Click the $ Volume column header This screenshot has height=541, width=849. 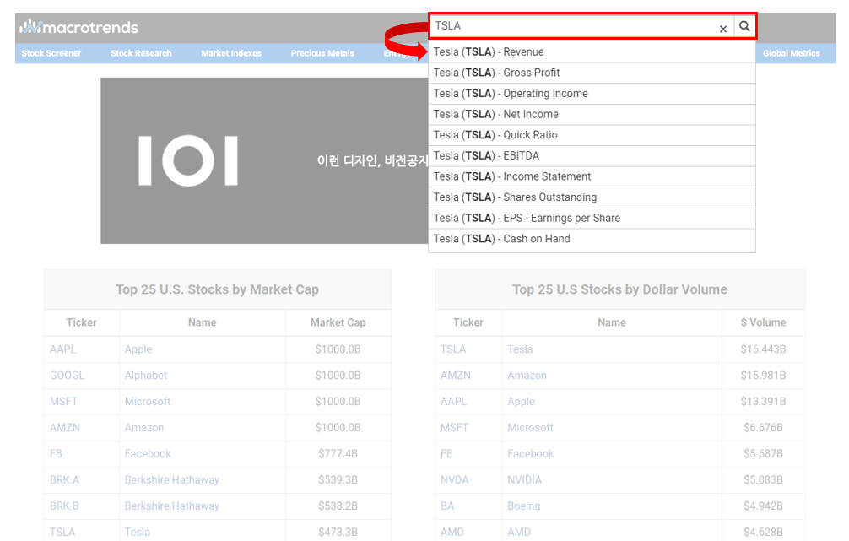(763, 322)
